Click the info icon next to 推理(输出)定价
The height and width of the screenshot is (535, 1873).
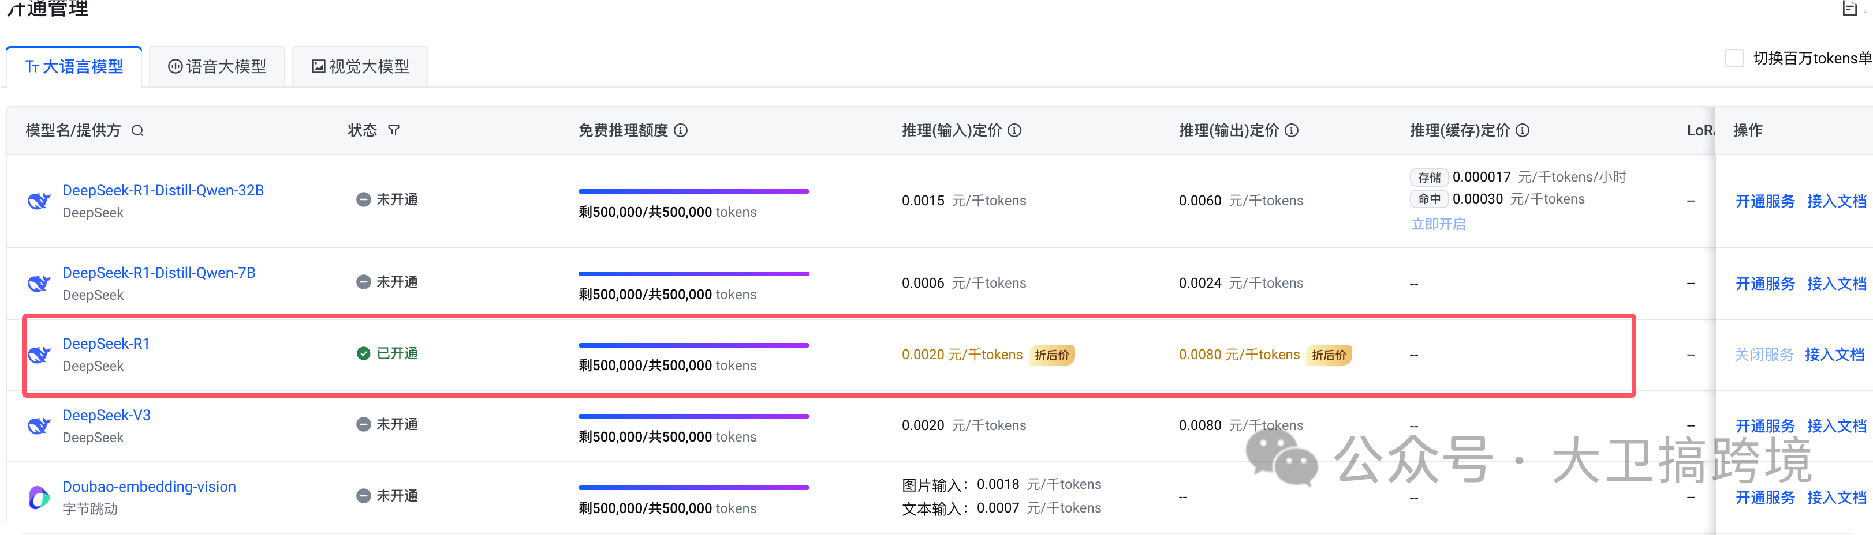(1292, 131)
